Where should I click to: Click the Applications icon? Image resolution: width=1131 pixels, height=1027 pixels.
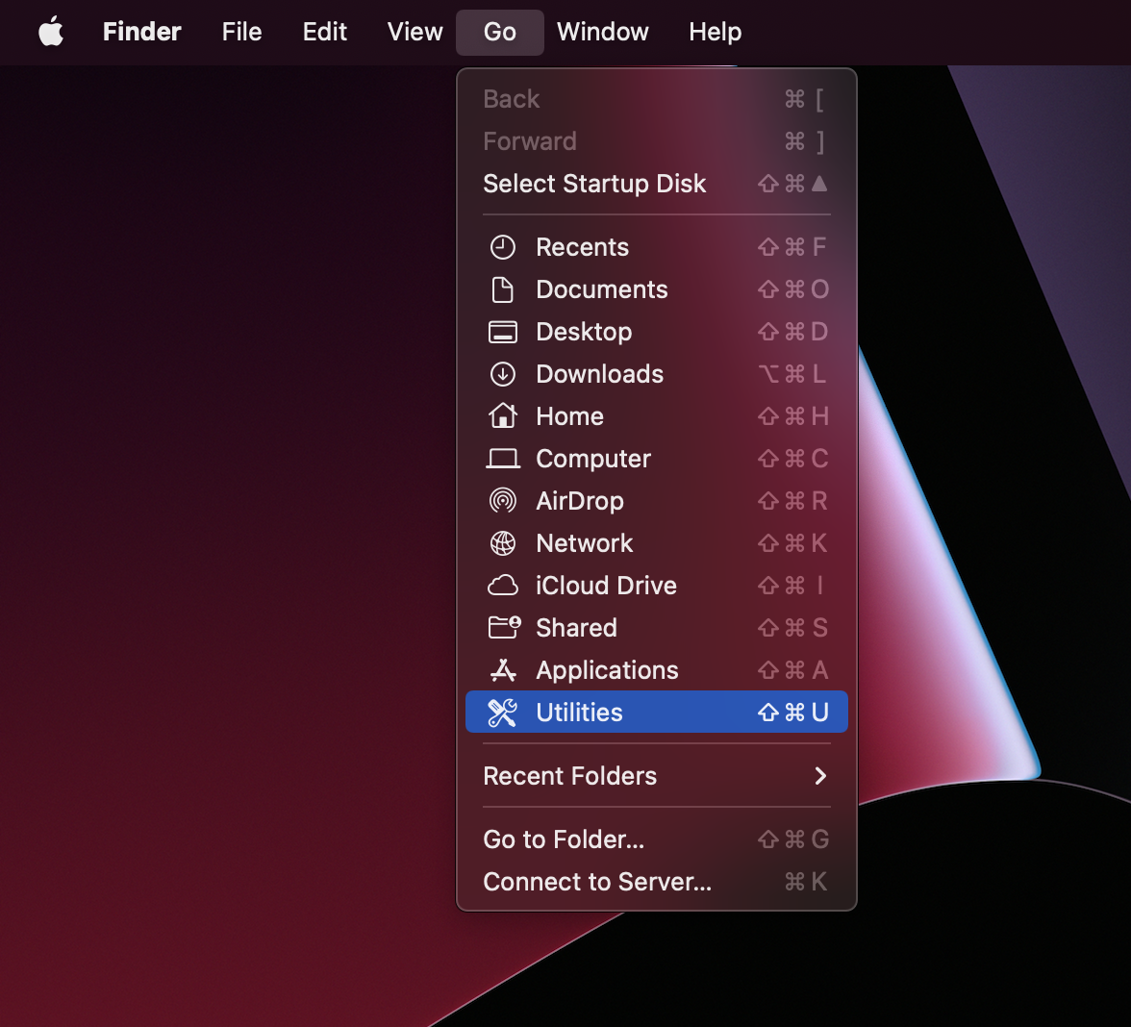[x=503, y=670]
